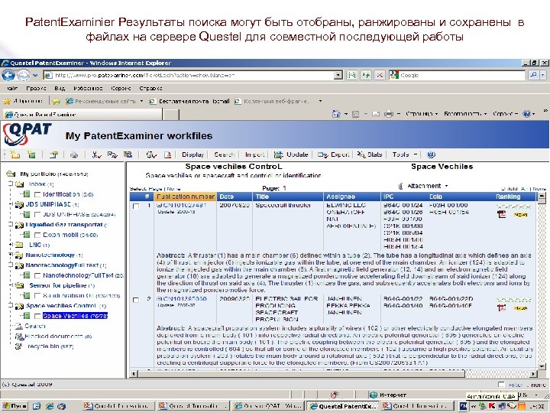Click the search magnifier next to Google box
This screenshot has width=550, height=413.
533,75
